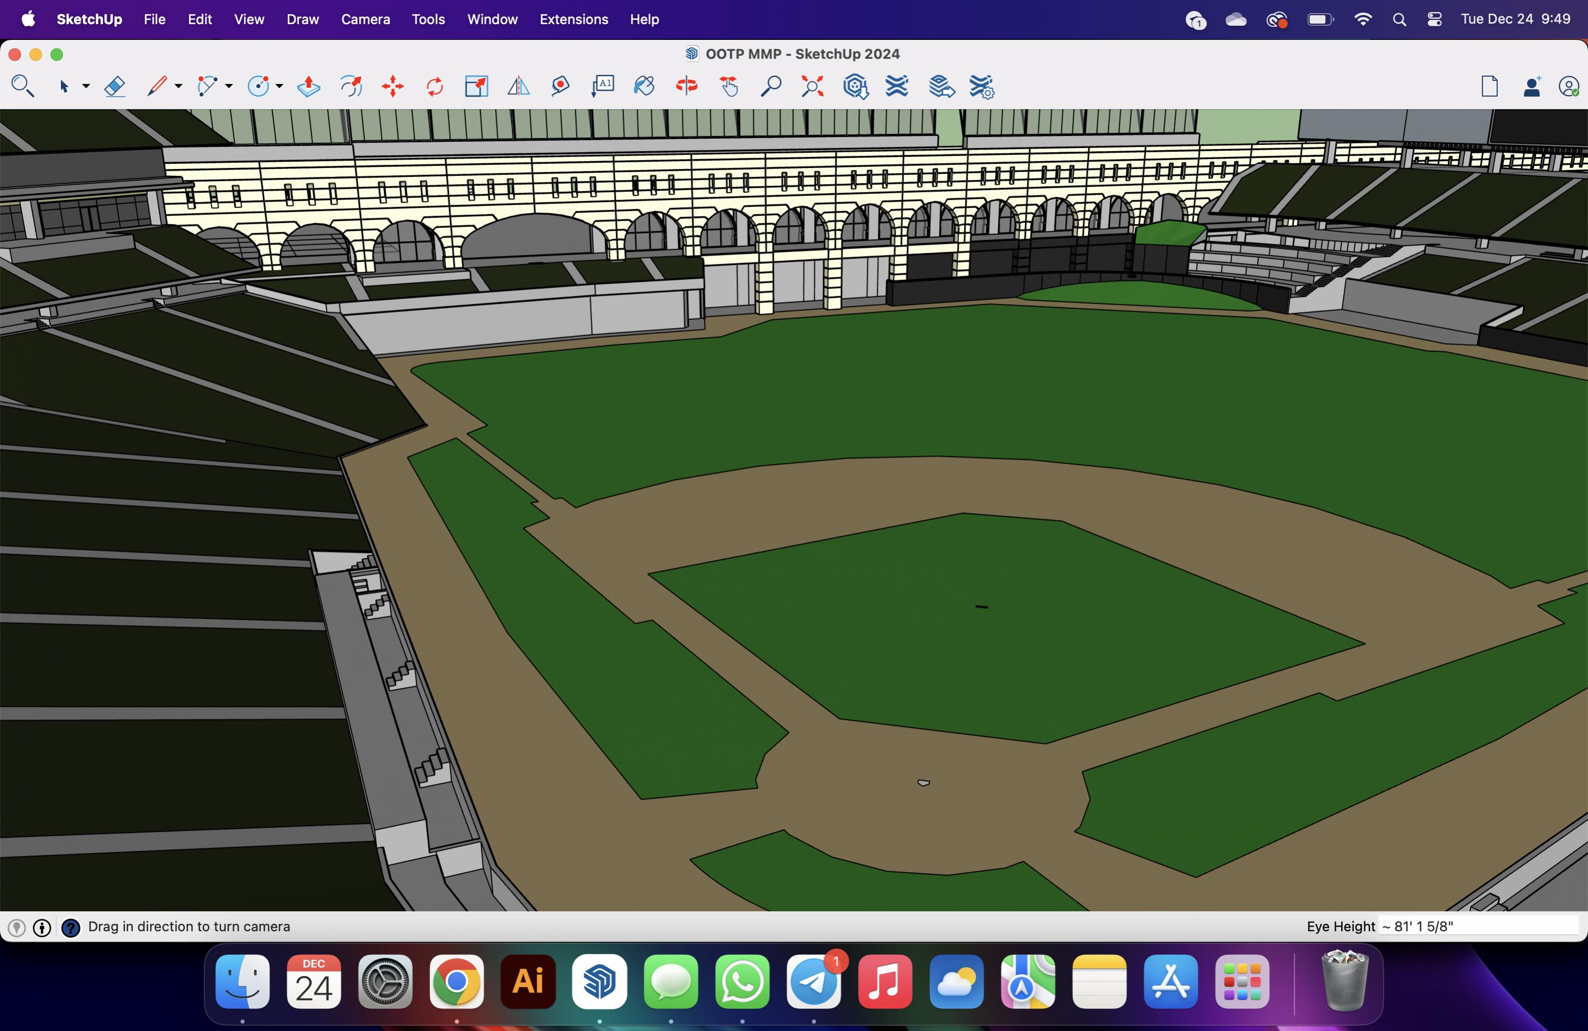Open the Tools menu
Screen dimensions: 1588x1031
pos(428,19)
